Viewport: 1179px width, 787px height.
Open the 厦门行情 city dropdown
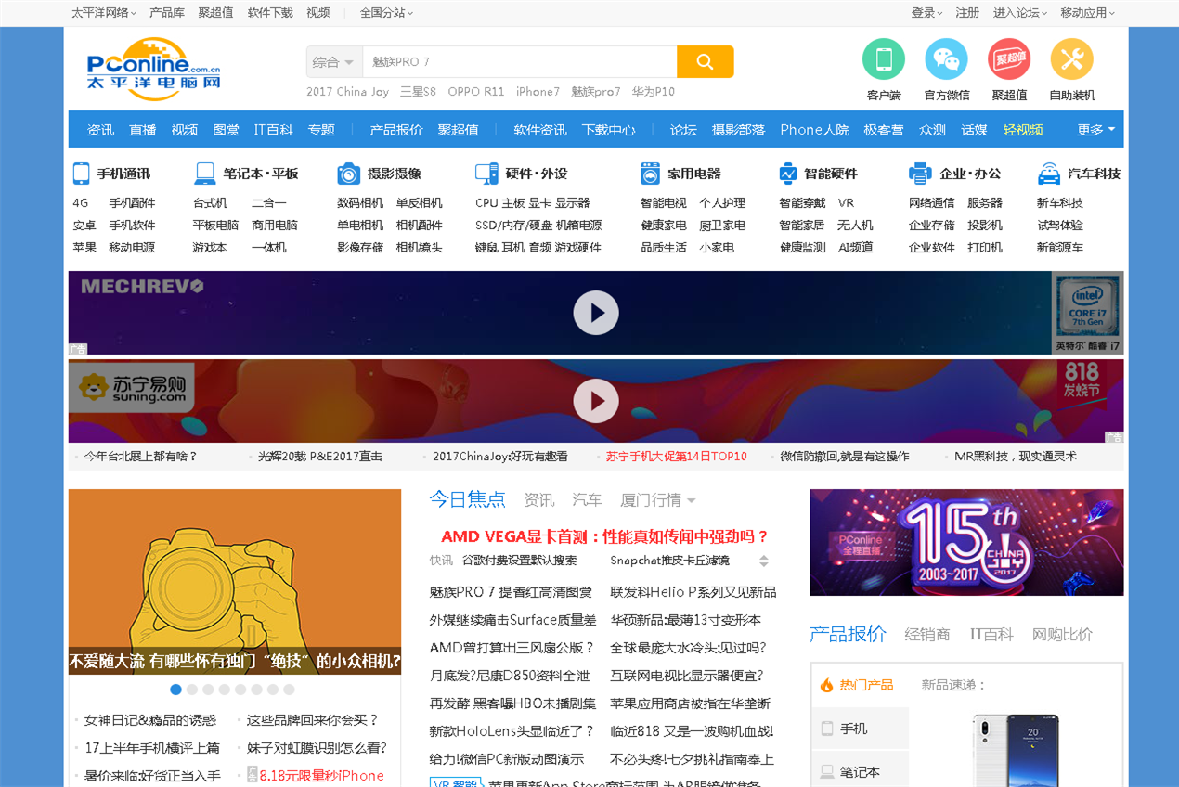point(657,500)
